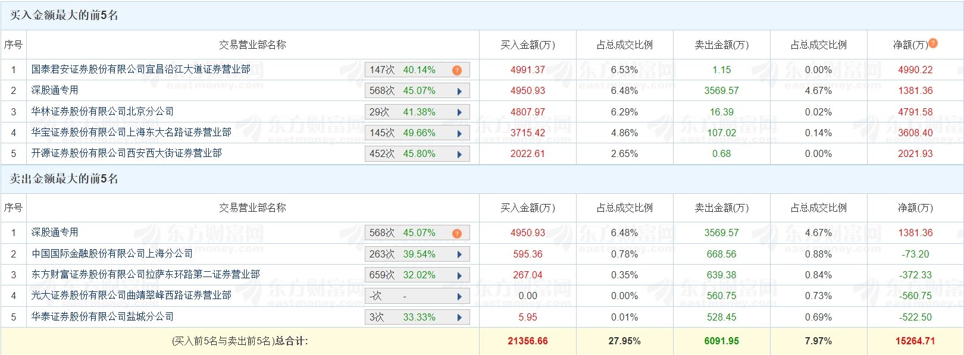Click (买入前5名与卖出前5名)总合计 label

240,341
